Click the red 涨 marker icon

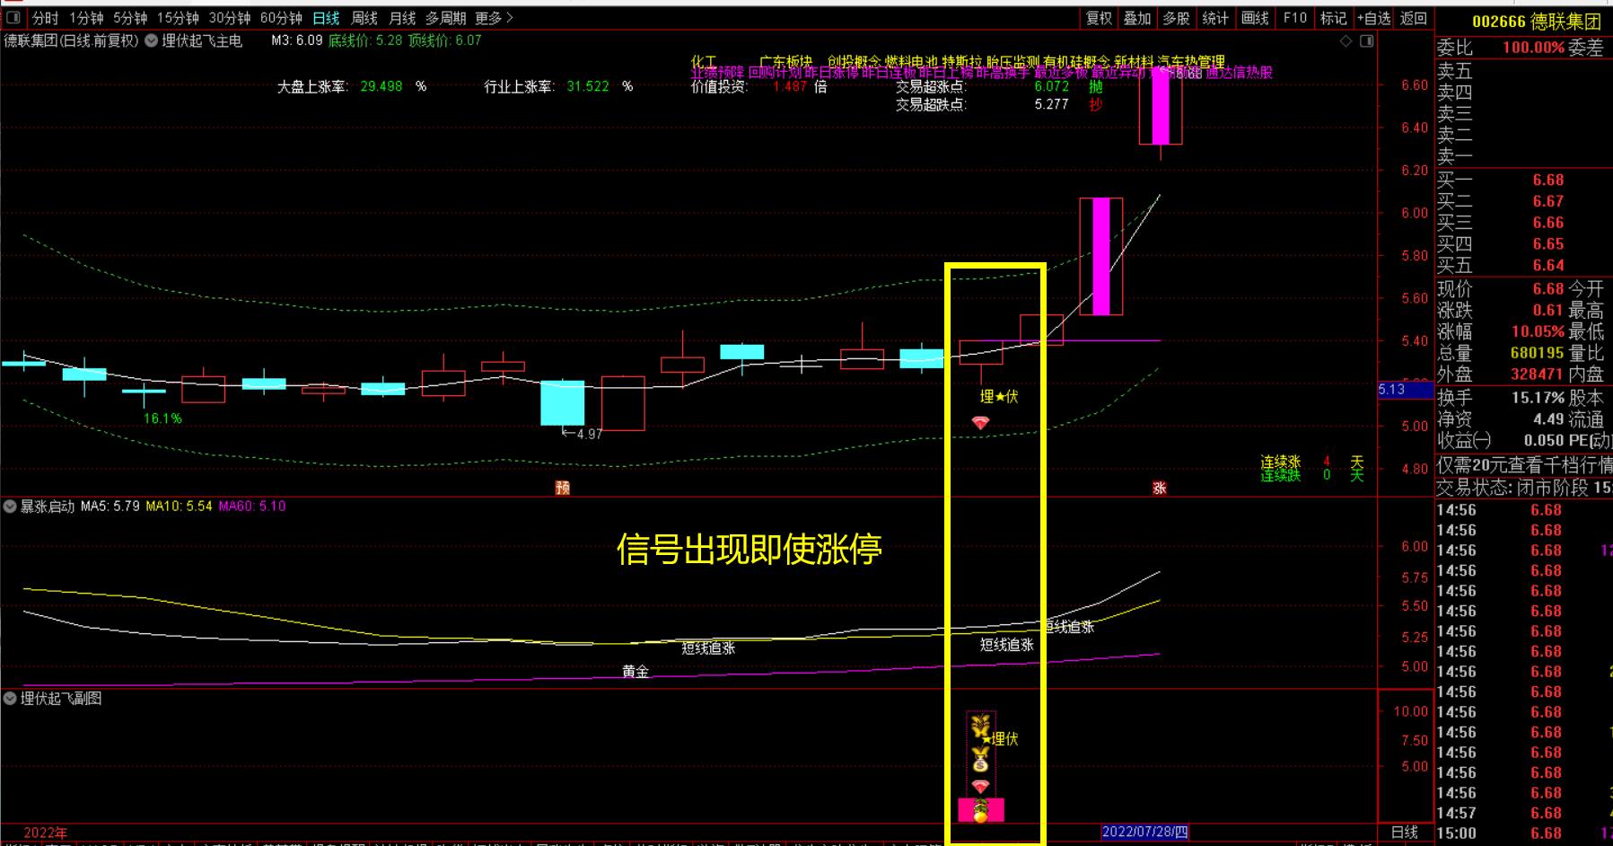[1159, 488]
